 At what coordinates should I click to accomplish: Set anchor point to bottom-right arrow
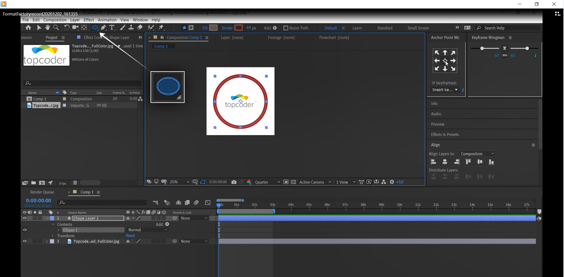453,69
